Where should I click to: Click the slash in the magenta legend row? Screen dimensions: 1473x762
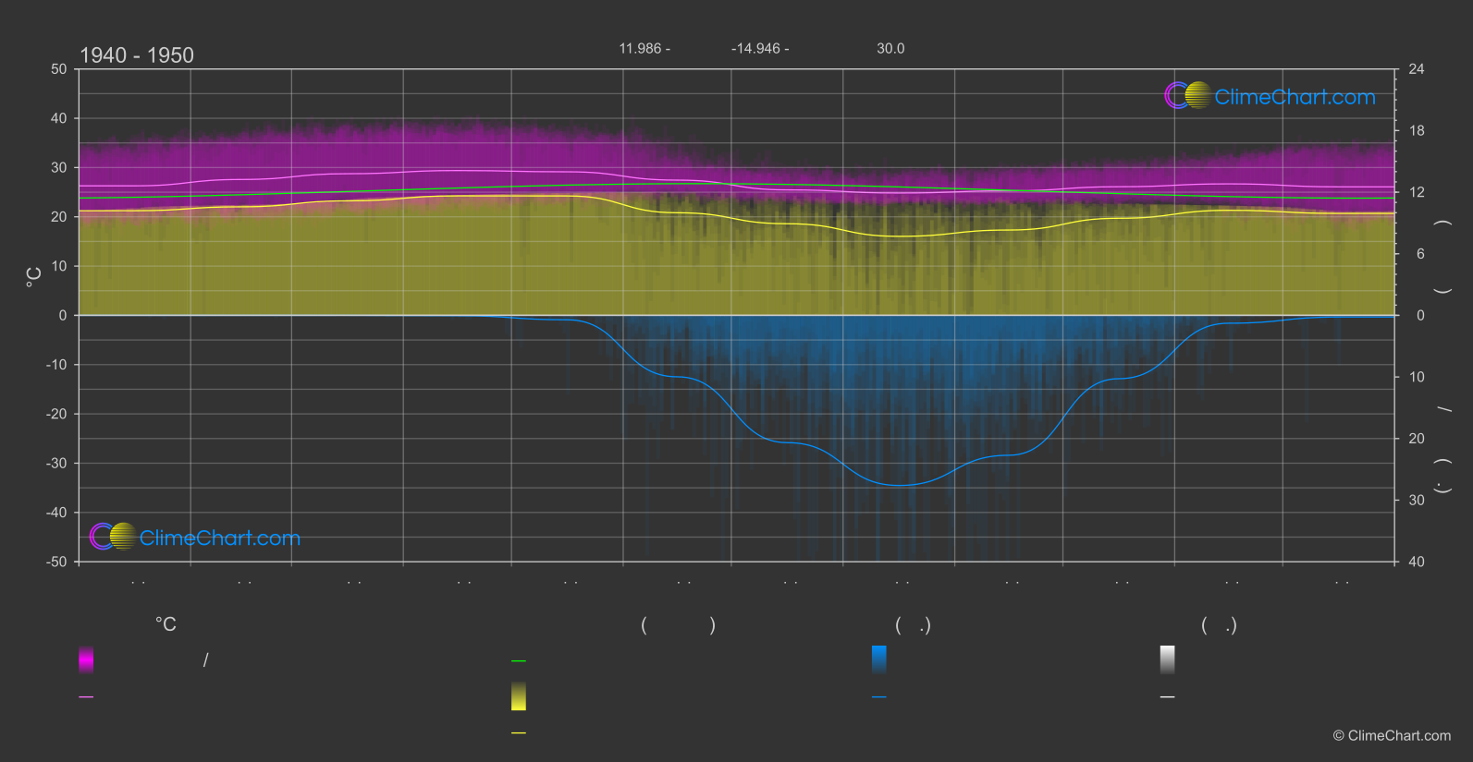[205, 659]
